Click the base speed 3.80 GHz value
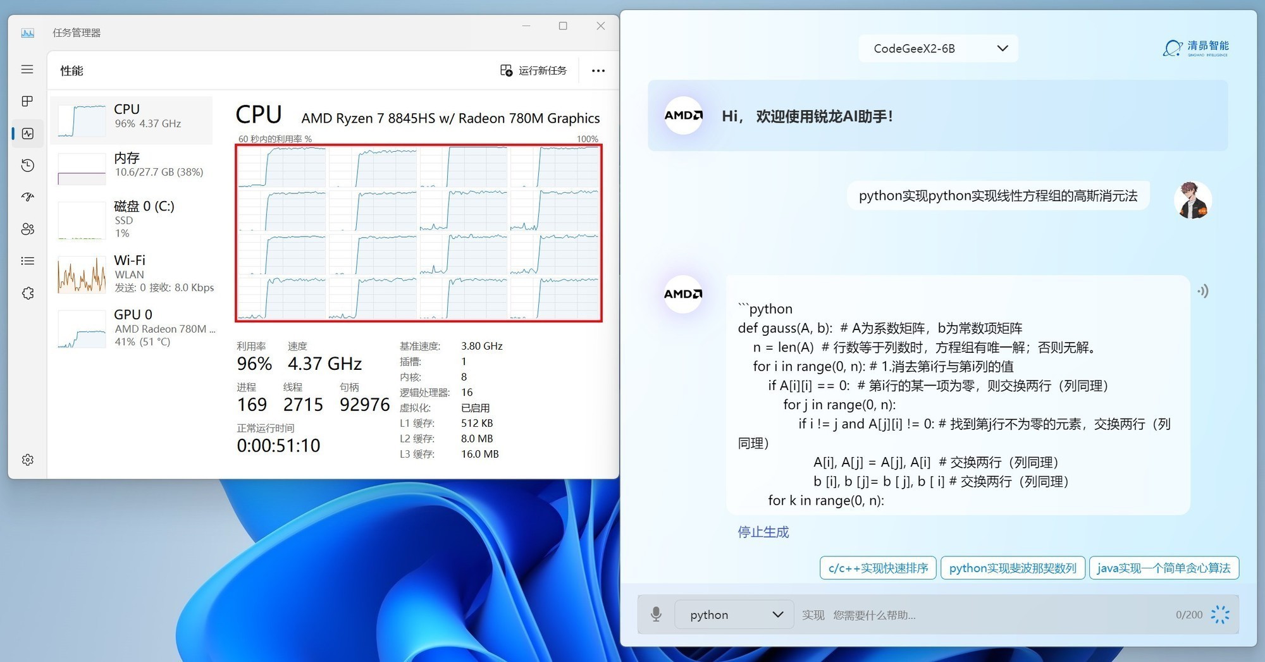 click(x=482, y=346)
